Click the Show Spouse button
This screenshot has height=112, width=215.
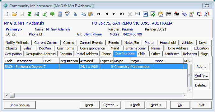[20, 105]
